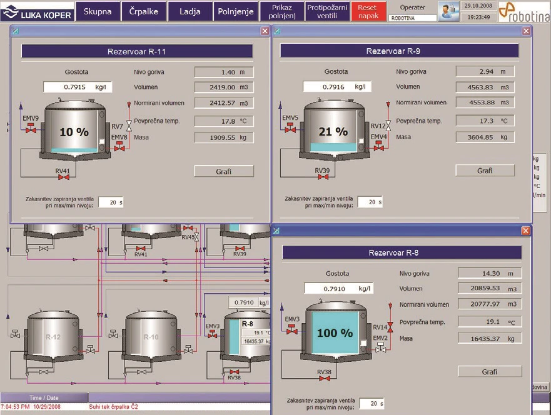Click the Operater avatar icon in the header

449,11
